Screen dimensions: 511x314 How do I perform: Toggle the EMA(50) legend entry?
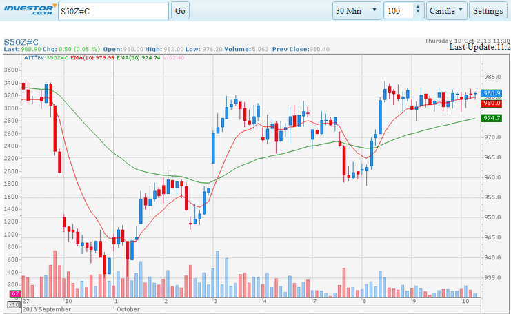tap(139, 58)
